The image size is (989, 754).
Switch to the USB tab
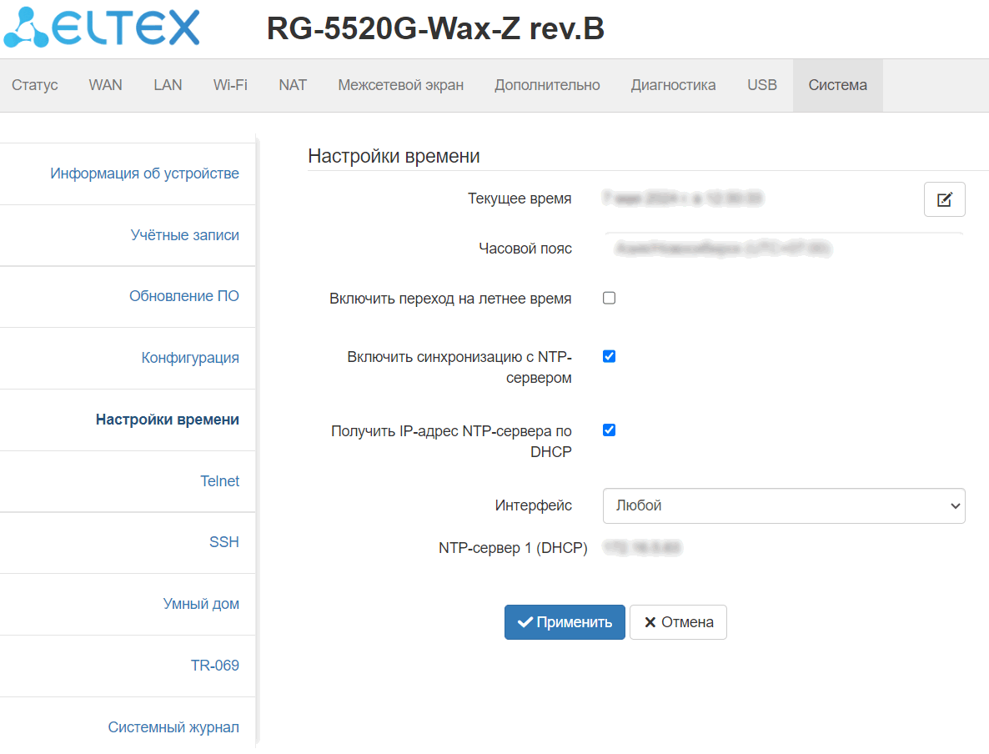click(x=762, y=85)
